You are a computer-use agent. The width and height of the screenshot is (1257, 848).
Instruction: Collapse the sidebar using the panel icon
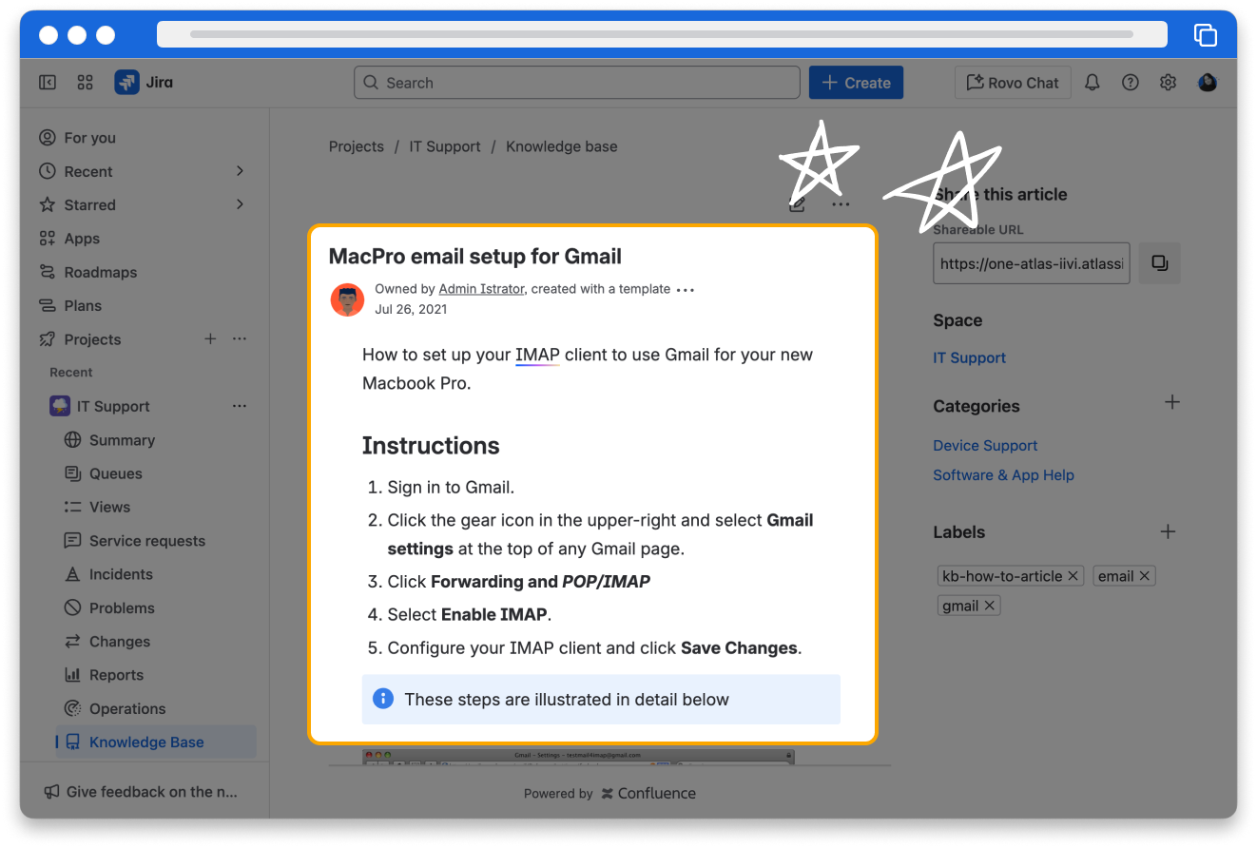click(x=48, y=83)
